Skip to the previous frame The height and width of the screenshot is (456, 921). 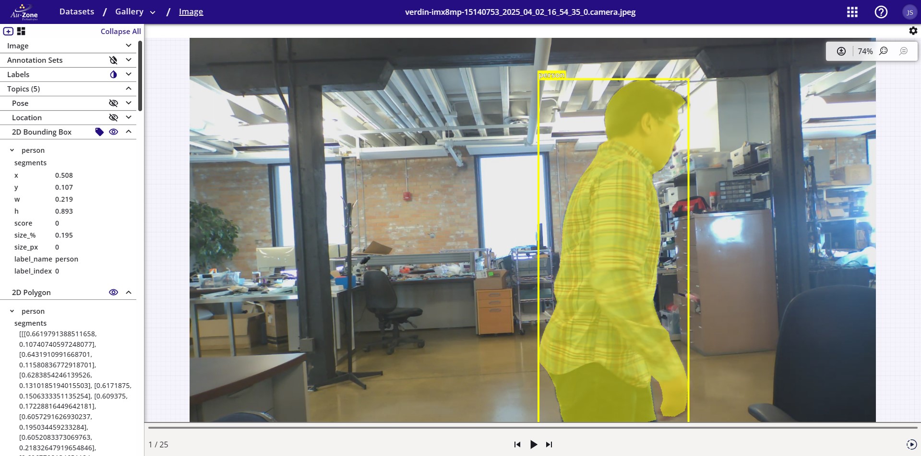pos(517,445)
